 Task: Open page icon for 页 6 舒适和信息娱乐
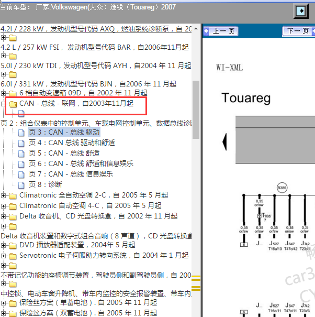(x=21, y=164)
